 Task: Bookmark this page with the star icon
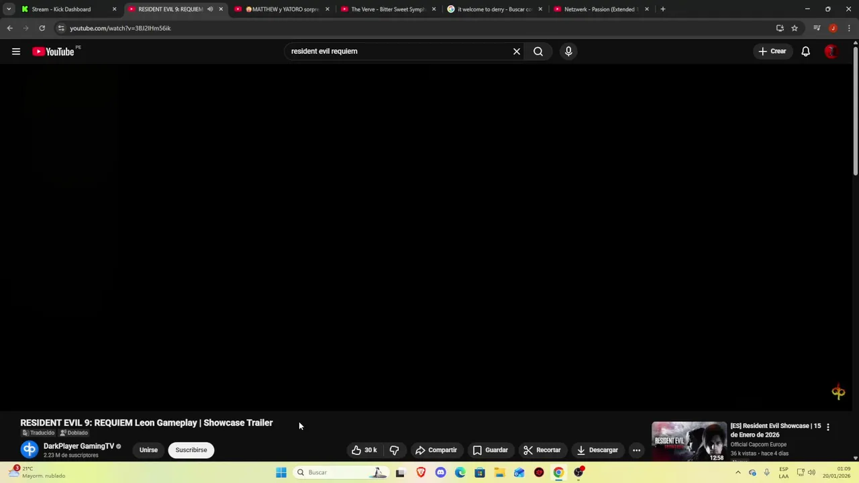(x=795, y=28)
